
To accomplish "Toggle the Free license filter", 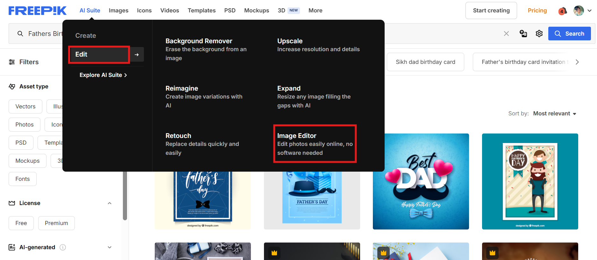I will tap(21, 223).
